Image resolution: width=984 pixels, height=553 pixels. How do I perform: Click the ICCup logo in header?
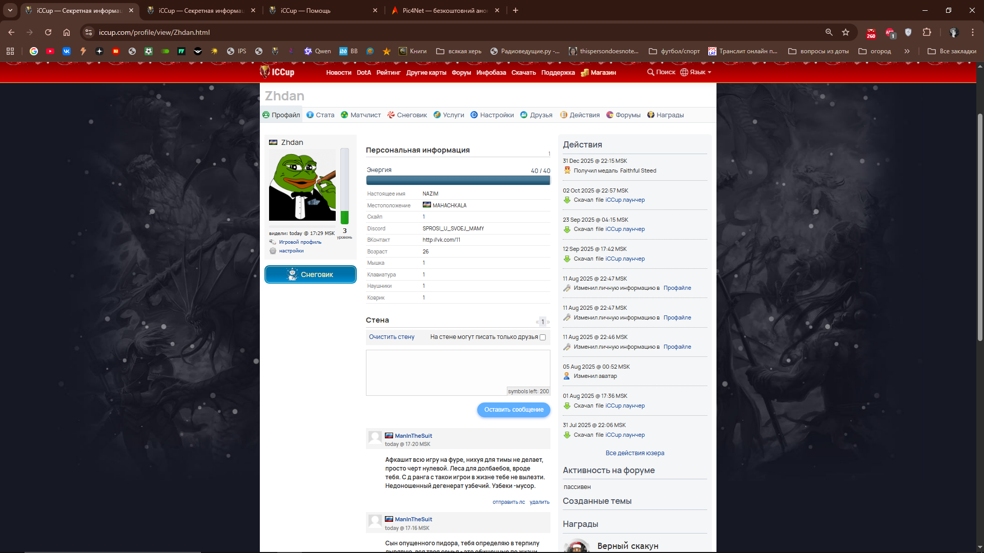277,72
